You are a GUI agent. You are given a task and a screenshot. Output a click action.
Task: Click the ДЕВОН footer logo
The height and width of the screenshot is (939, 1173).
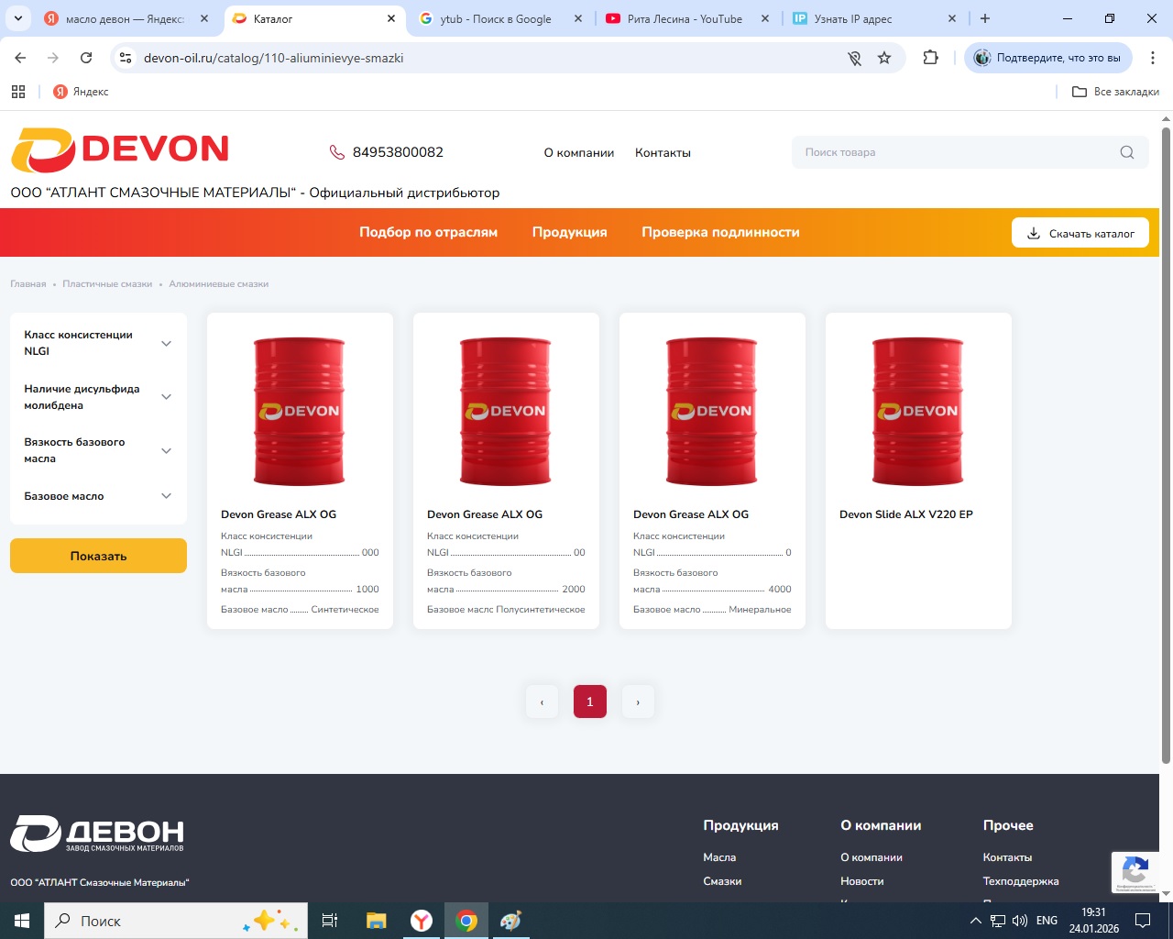coord(97,834)
